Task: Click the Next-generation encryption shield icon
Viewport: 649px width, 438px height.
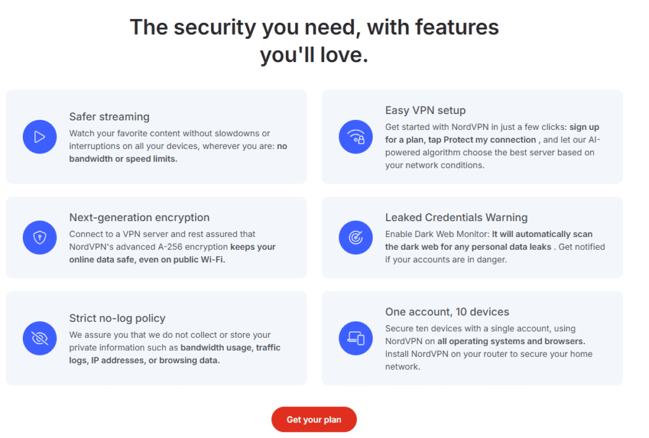Action: (39, 237)
